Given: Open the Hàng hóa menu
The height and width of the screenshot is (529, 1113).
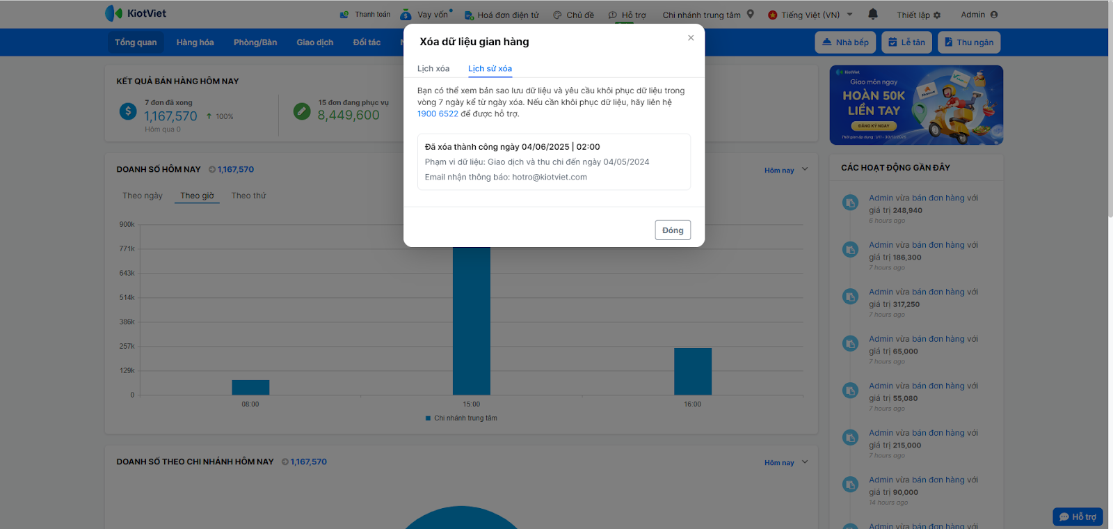Looking at the screenshot, I should click(x=195, y=42).
